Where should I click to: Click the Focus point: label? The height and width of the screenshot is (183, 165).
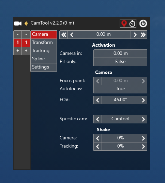click(73, 81)
